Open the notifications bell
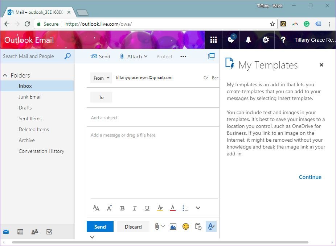This screenshot has height=246, width=336. (248, 40)
